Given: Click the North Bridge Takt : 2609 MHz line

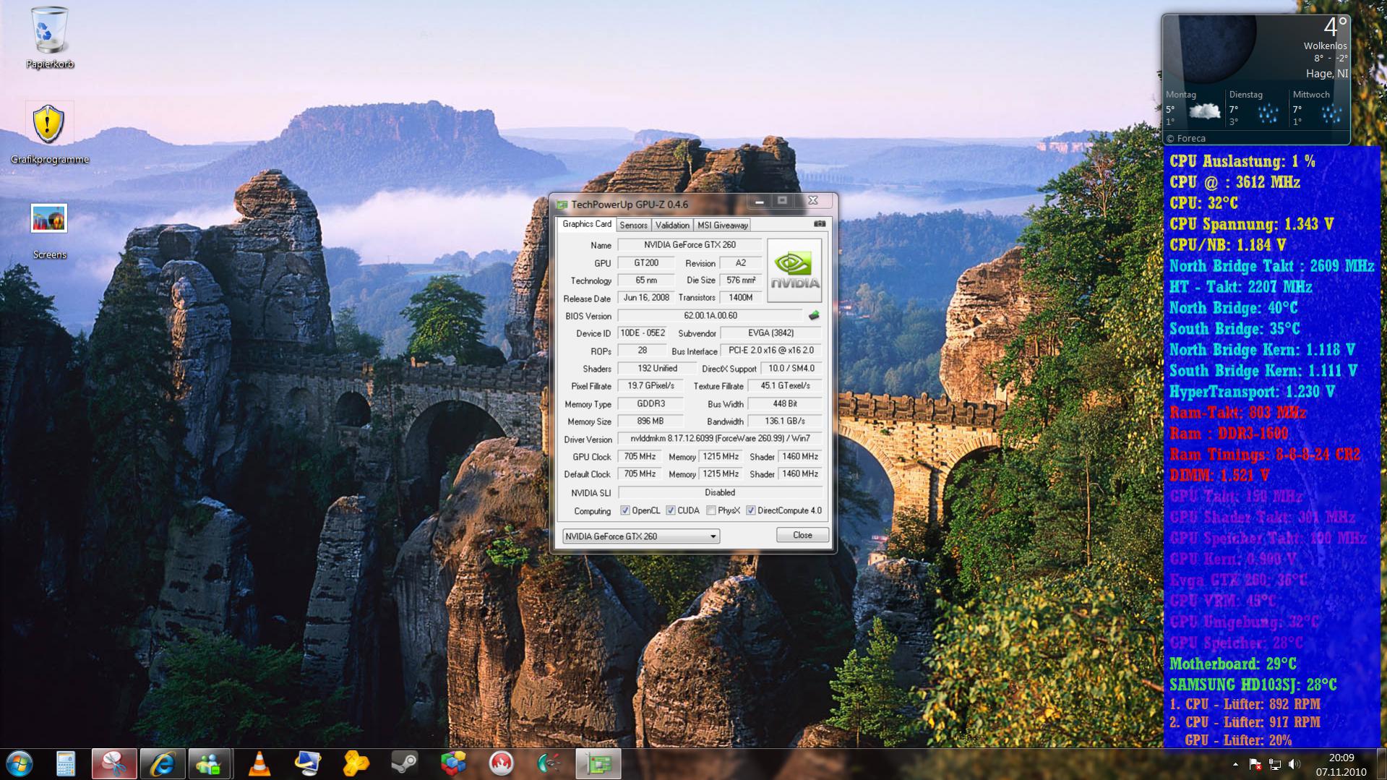Looking at the screenshot, I should tap(1271, 266).
